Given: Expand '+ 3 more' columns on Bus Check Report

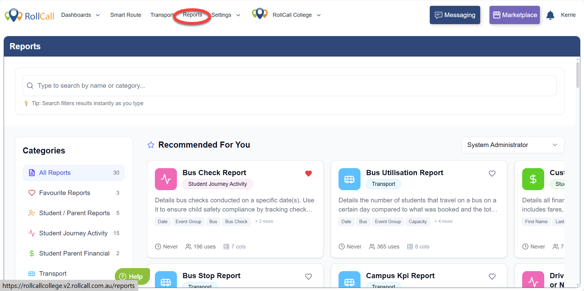Looking at the screenshot, I should [264, 221].
